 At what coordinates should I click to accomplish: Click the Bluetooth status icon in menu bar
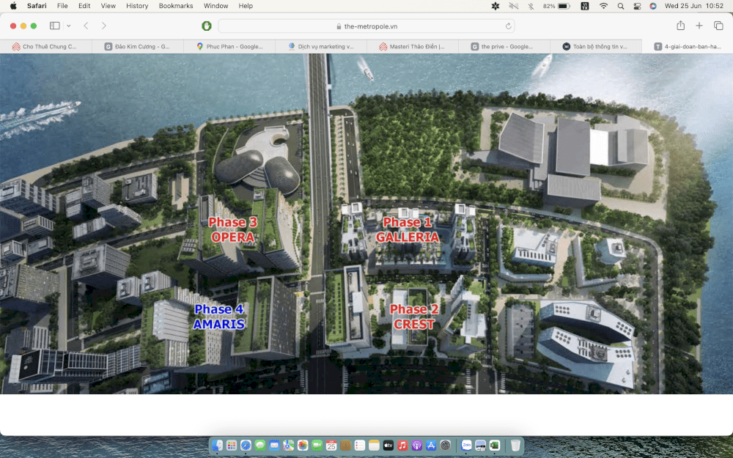pos(531,6)
